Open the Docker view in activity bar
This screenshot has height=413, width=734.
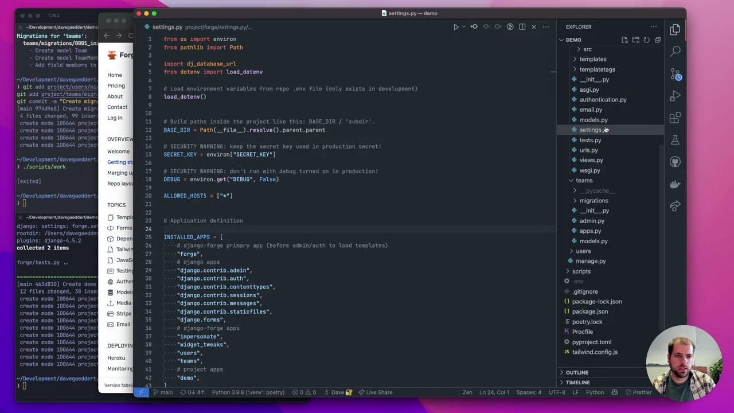click(675, 184)
